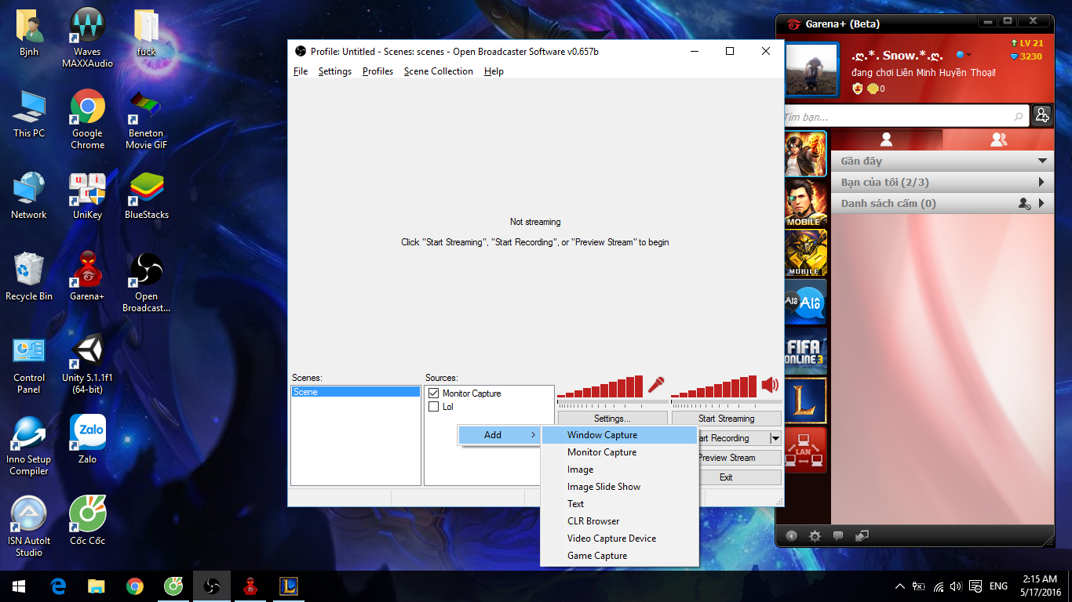The width and height of the screenshot is (1072, 602).
Task: Select League of Legends icon in Garena+ sidebar
Action: 806,401
